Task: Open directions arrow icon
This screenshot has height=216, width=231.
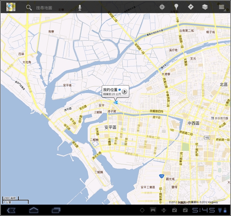Action: click(191, 7)
